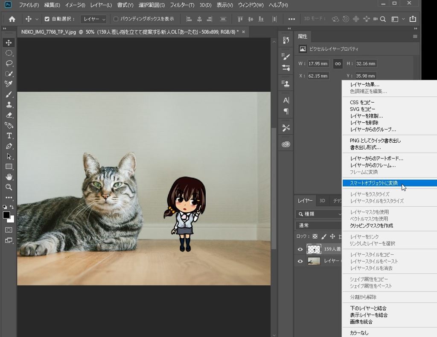The width and height of the screenshot is (437, 337).
Task: Click the W width input field
Action: tap(318, 63)
